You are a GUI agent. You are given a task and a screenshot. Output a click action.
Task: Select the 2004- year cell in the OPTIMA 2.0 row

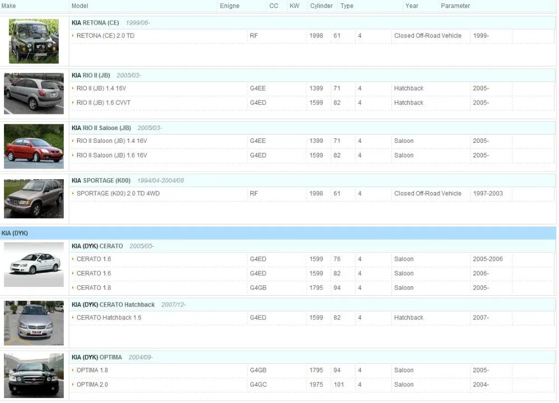point(481,385)
